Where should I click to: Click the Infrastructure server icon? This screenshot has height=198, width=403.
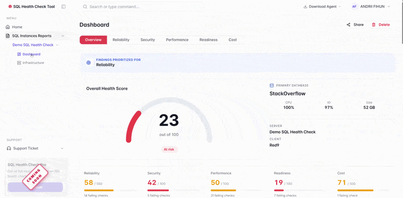point(19,63)
